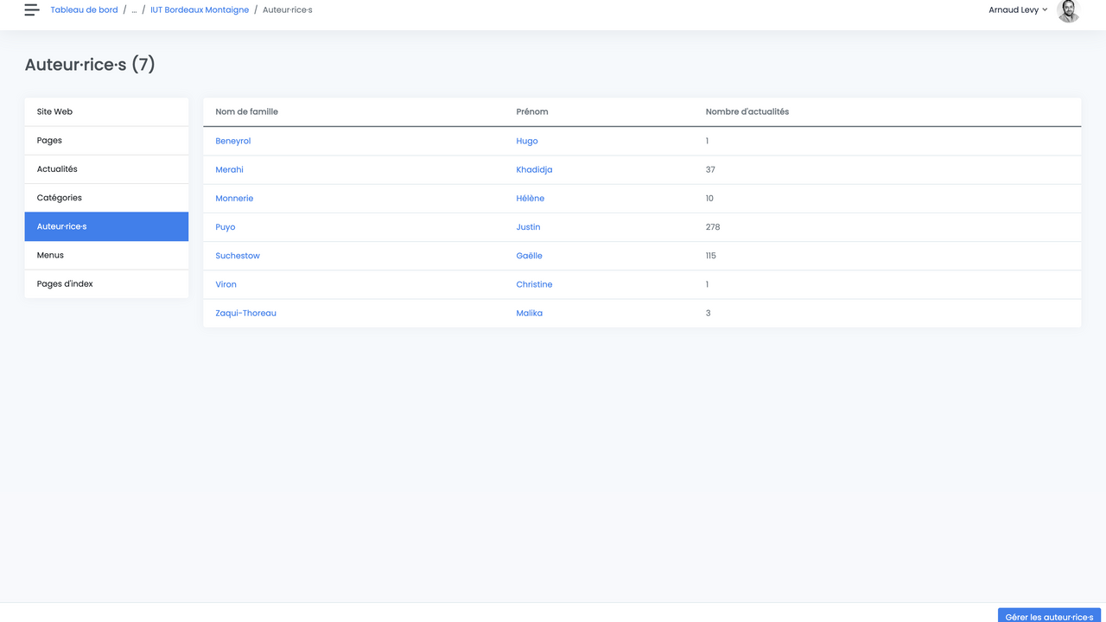1106x622 pixels.
Task: Open author Beneyrol's page
Action: coord(232,141)
